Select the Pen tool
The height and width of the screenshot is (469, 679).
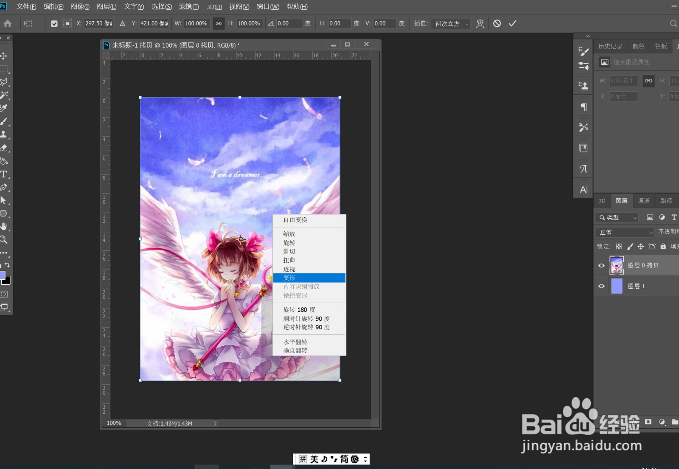click(4, 187)
